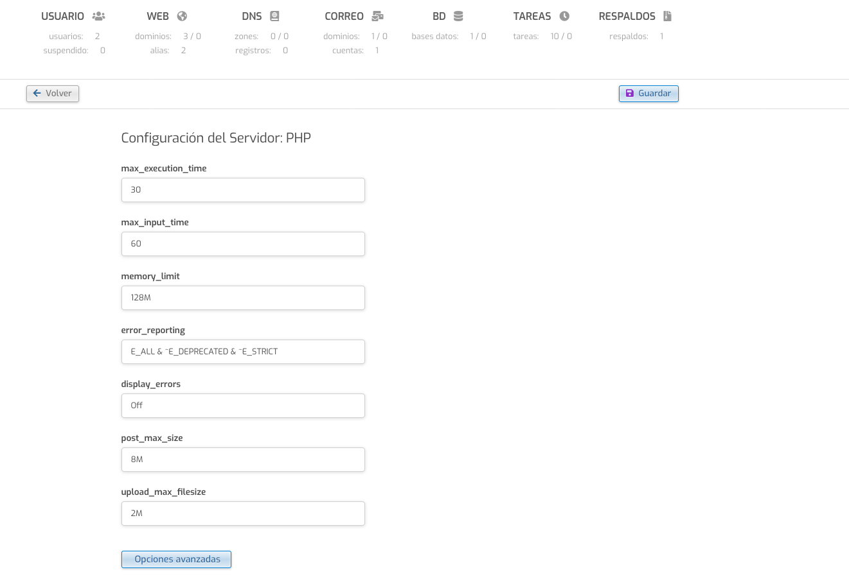The height and width of the screenshot is (579, 849).
Task: Expand Opciones avanzadas section
Action: click(177, 559)
